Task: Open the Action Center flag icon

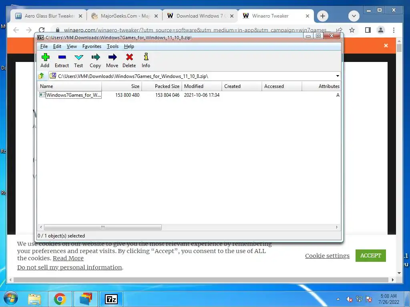Action: click(x=369, y=299)
